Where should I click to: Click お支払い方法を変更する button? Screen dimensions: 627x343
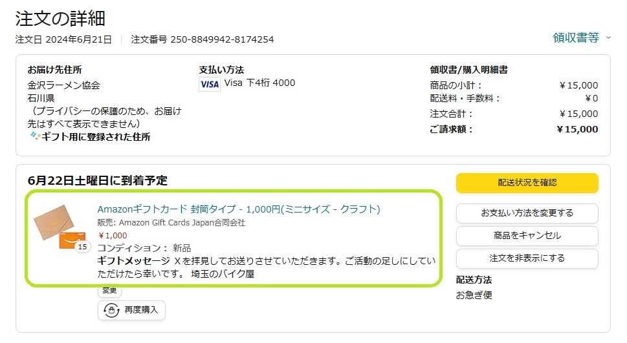[527, 213]
